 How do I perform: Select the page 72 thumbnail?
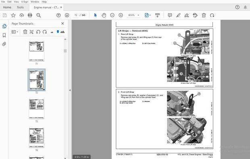(36, 80)
